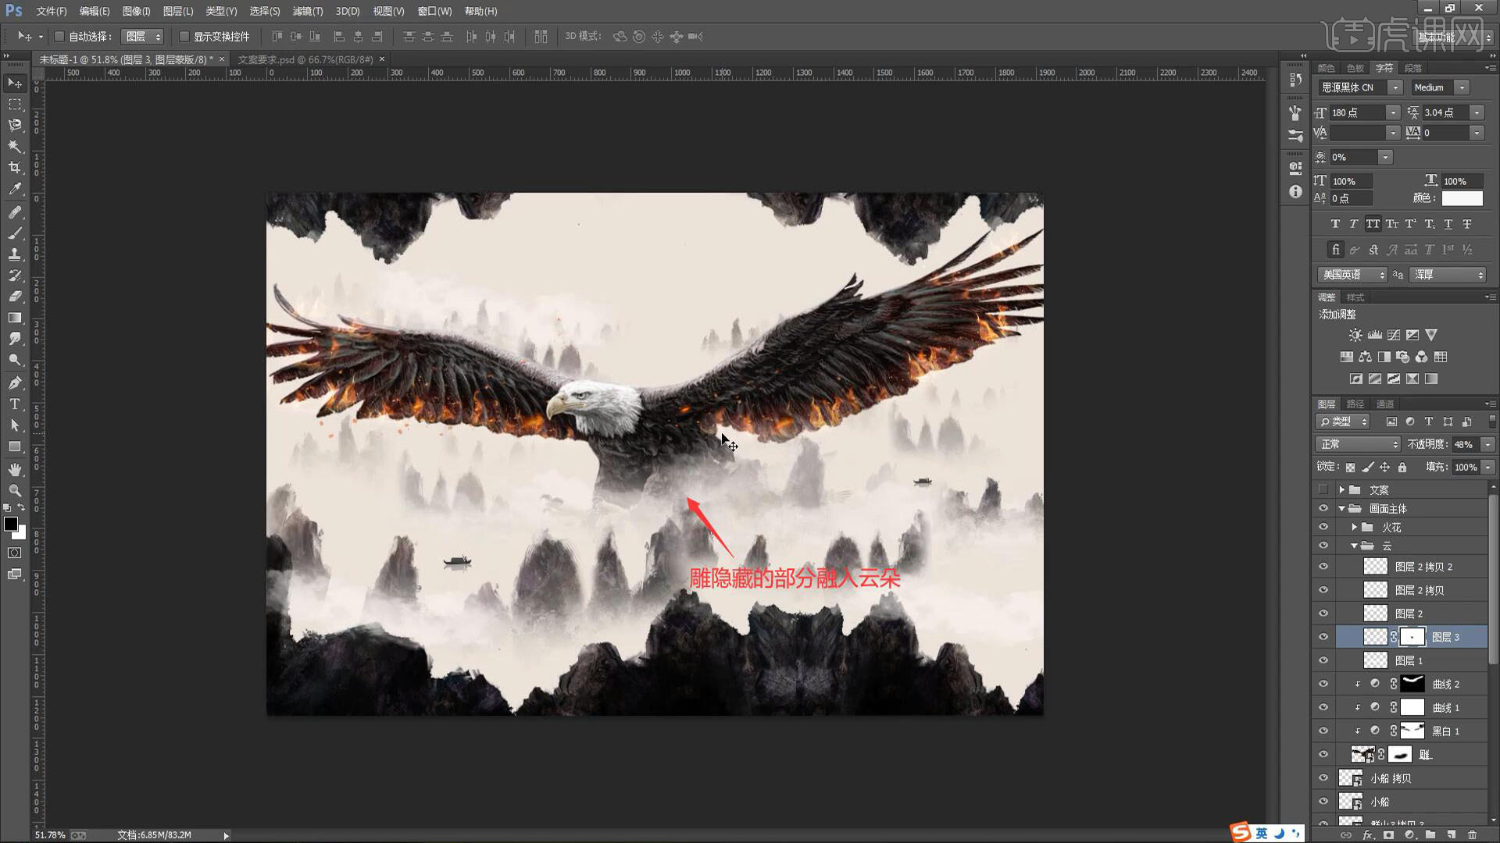Expand the 文案 layer group
Image resolution: width=1500 pixels, height=843 pixels.
pos(1341,489)
